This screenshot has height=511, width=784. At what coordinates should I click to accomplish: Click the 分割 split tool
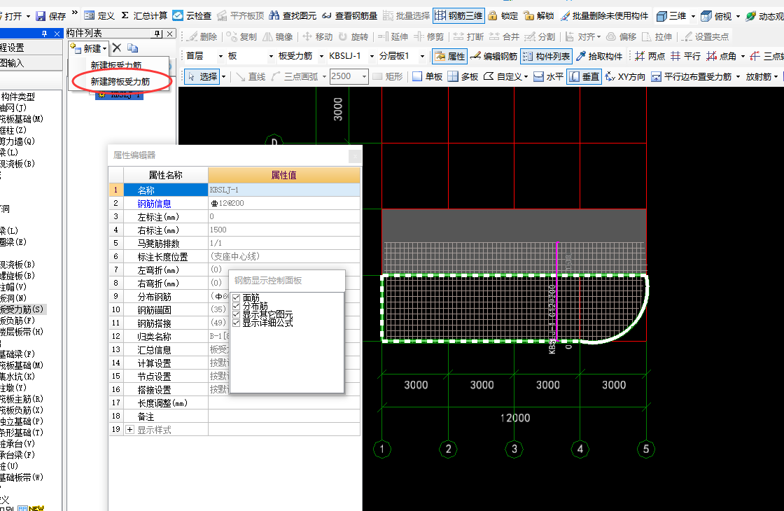[540, 37]
